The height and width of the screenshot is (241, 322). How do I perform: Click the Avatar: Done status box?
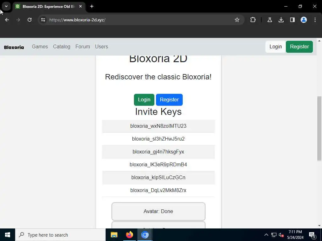(x=158, y=211)
